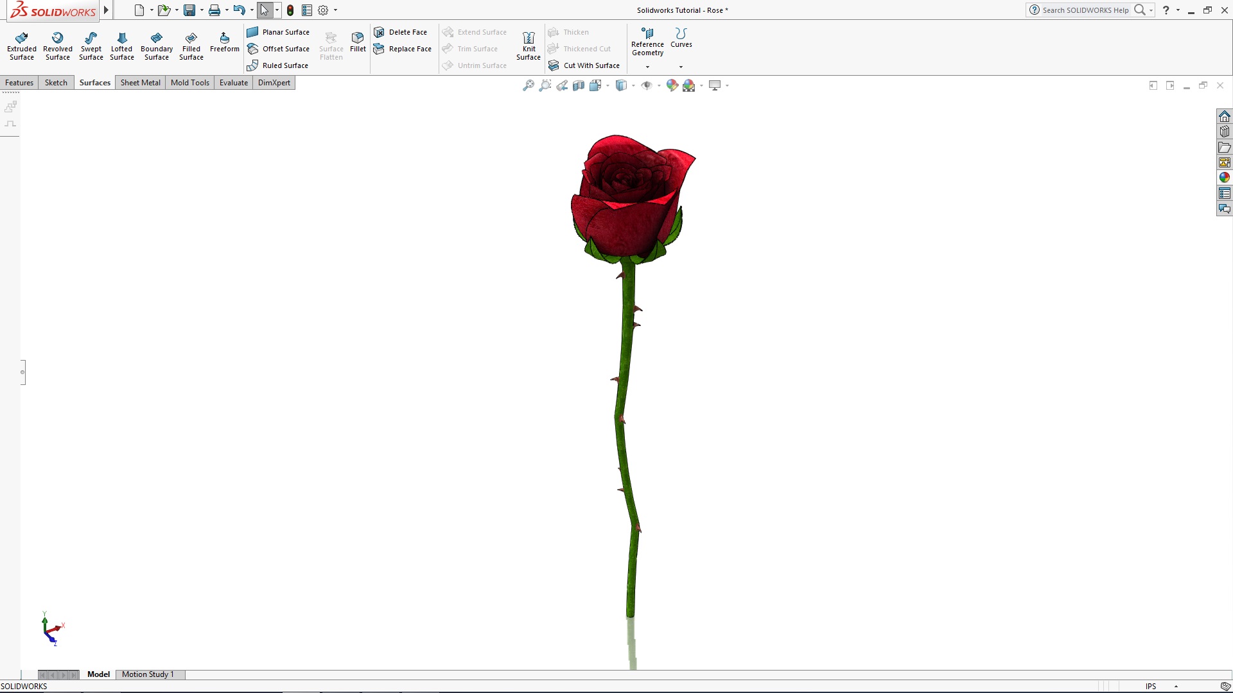Screen dimensions: 1233x693
Task: Toggle the Section View tool
Action: tap(579, 85)
